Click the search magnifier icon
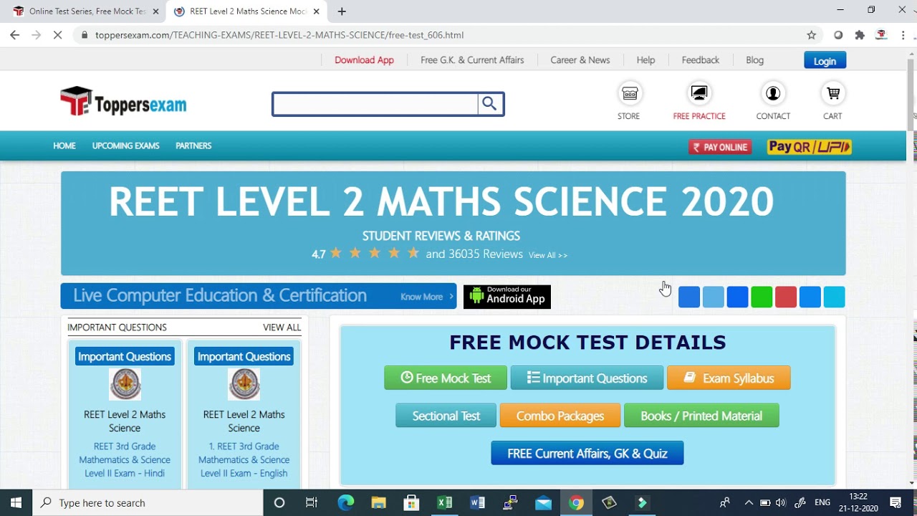Image resolution: width=917 pixels, height=516 pixels. click(x=490, y=104)
